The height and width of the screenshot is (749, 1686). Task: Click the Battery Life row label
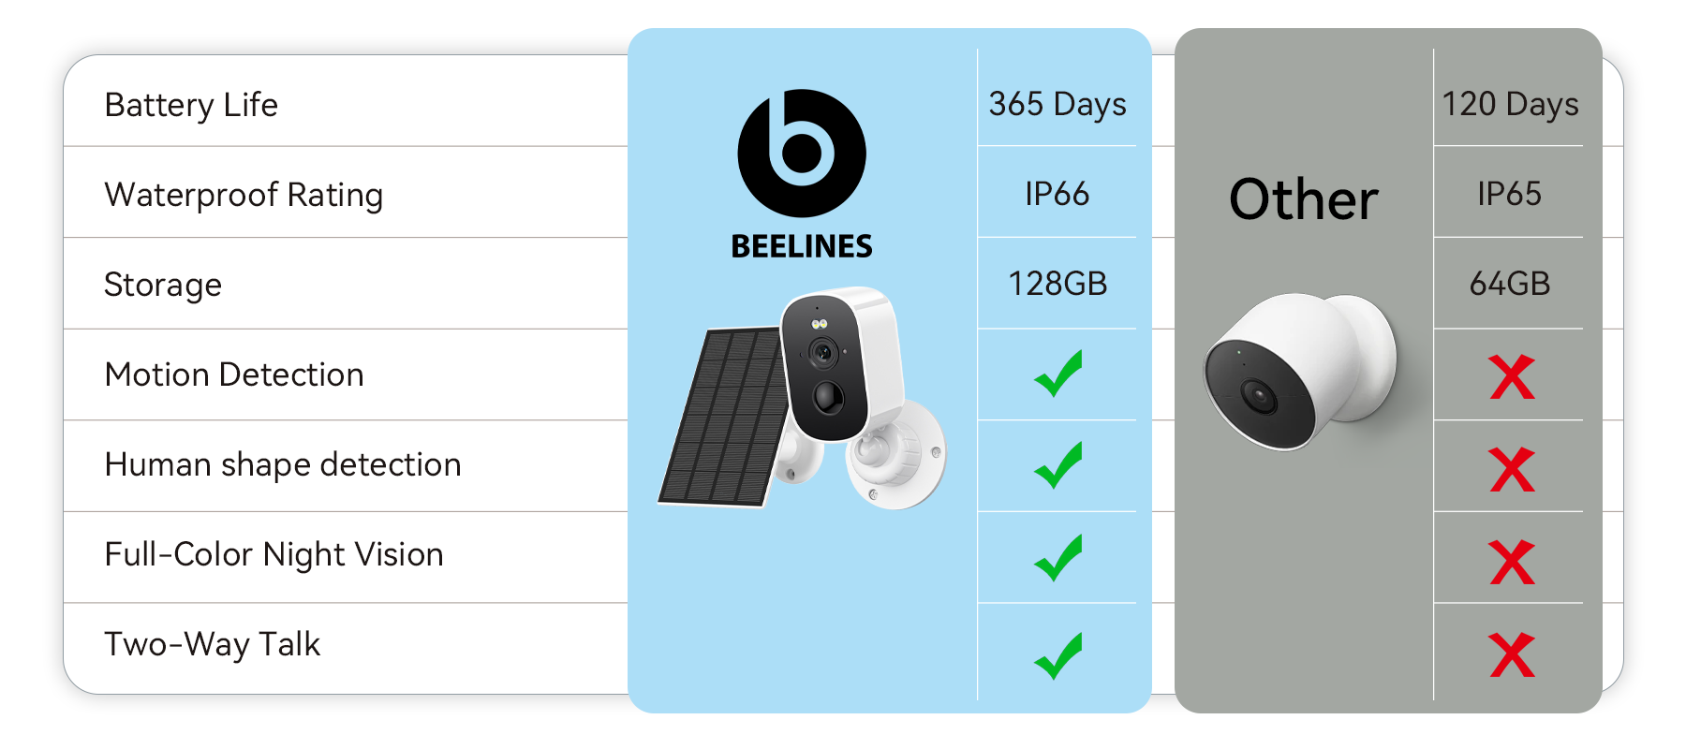191,105
